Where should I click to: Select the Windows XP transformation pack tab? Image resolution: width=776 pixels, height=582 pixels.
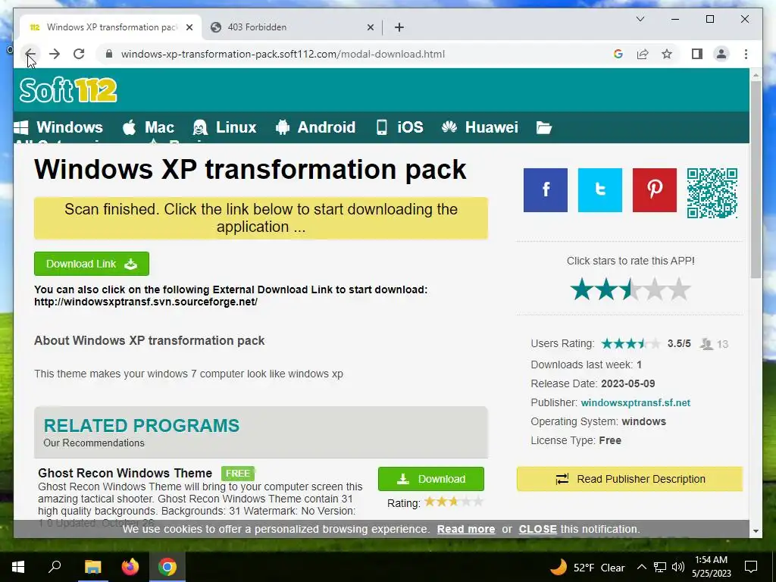[x=111, y=27]
